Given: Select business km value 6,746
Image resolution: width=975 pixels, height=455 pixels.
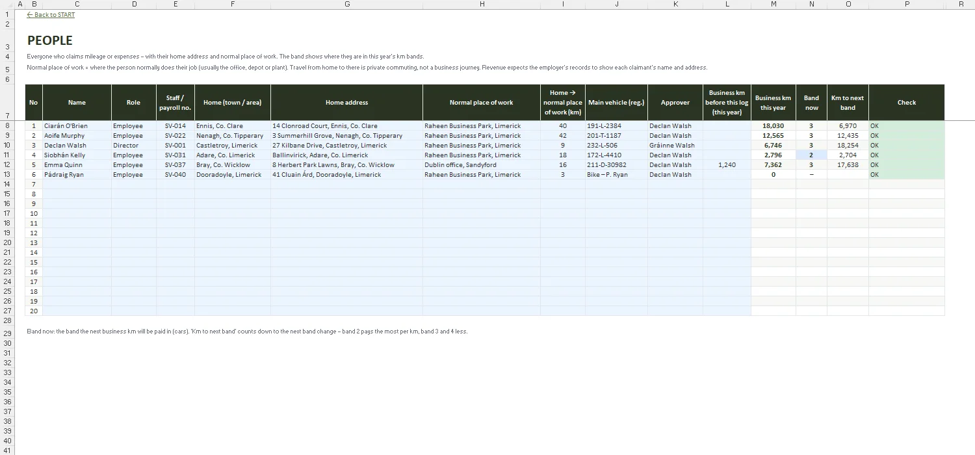Looking at the screenshot, I should [x=773, y=145].
